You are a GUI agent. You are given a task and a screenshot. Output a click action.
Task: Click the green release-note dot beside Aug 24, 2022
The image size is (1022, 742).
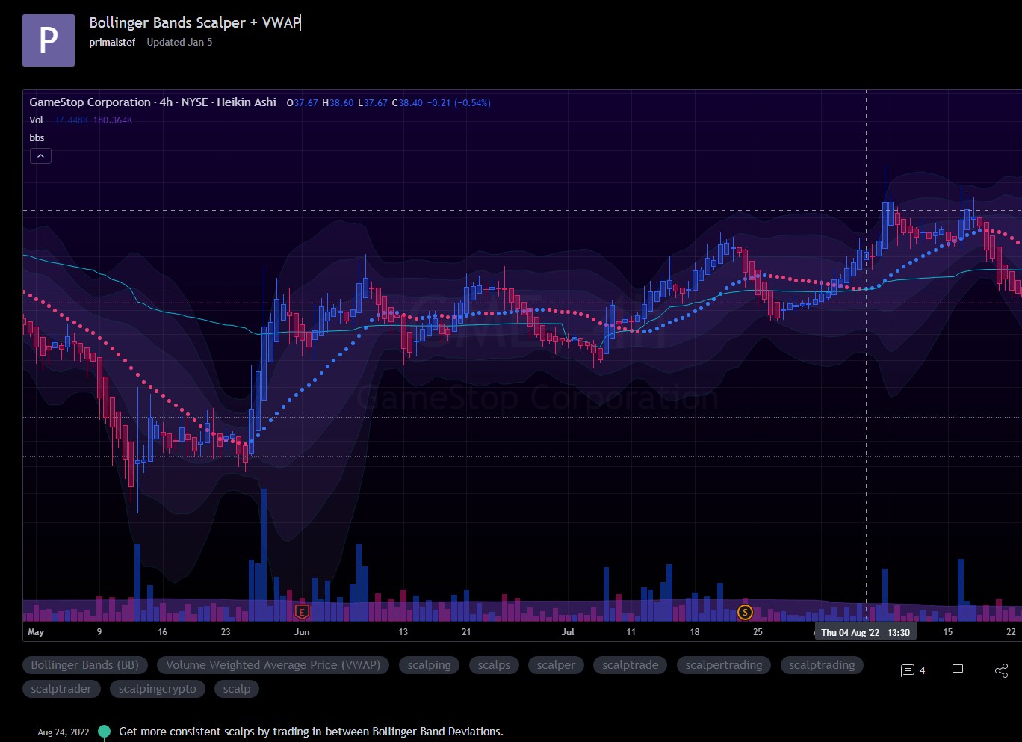click(104, 732)
